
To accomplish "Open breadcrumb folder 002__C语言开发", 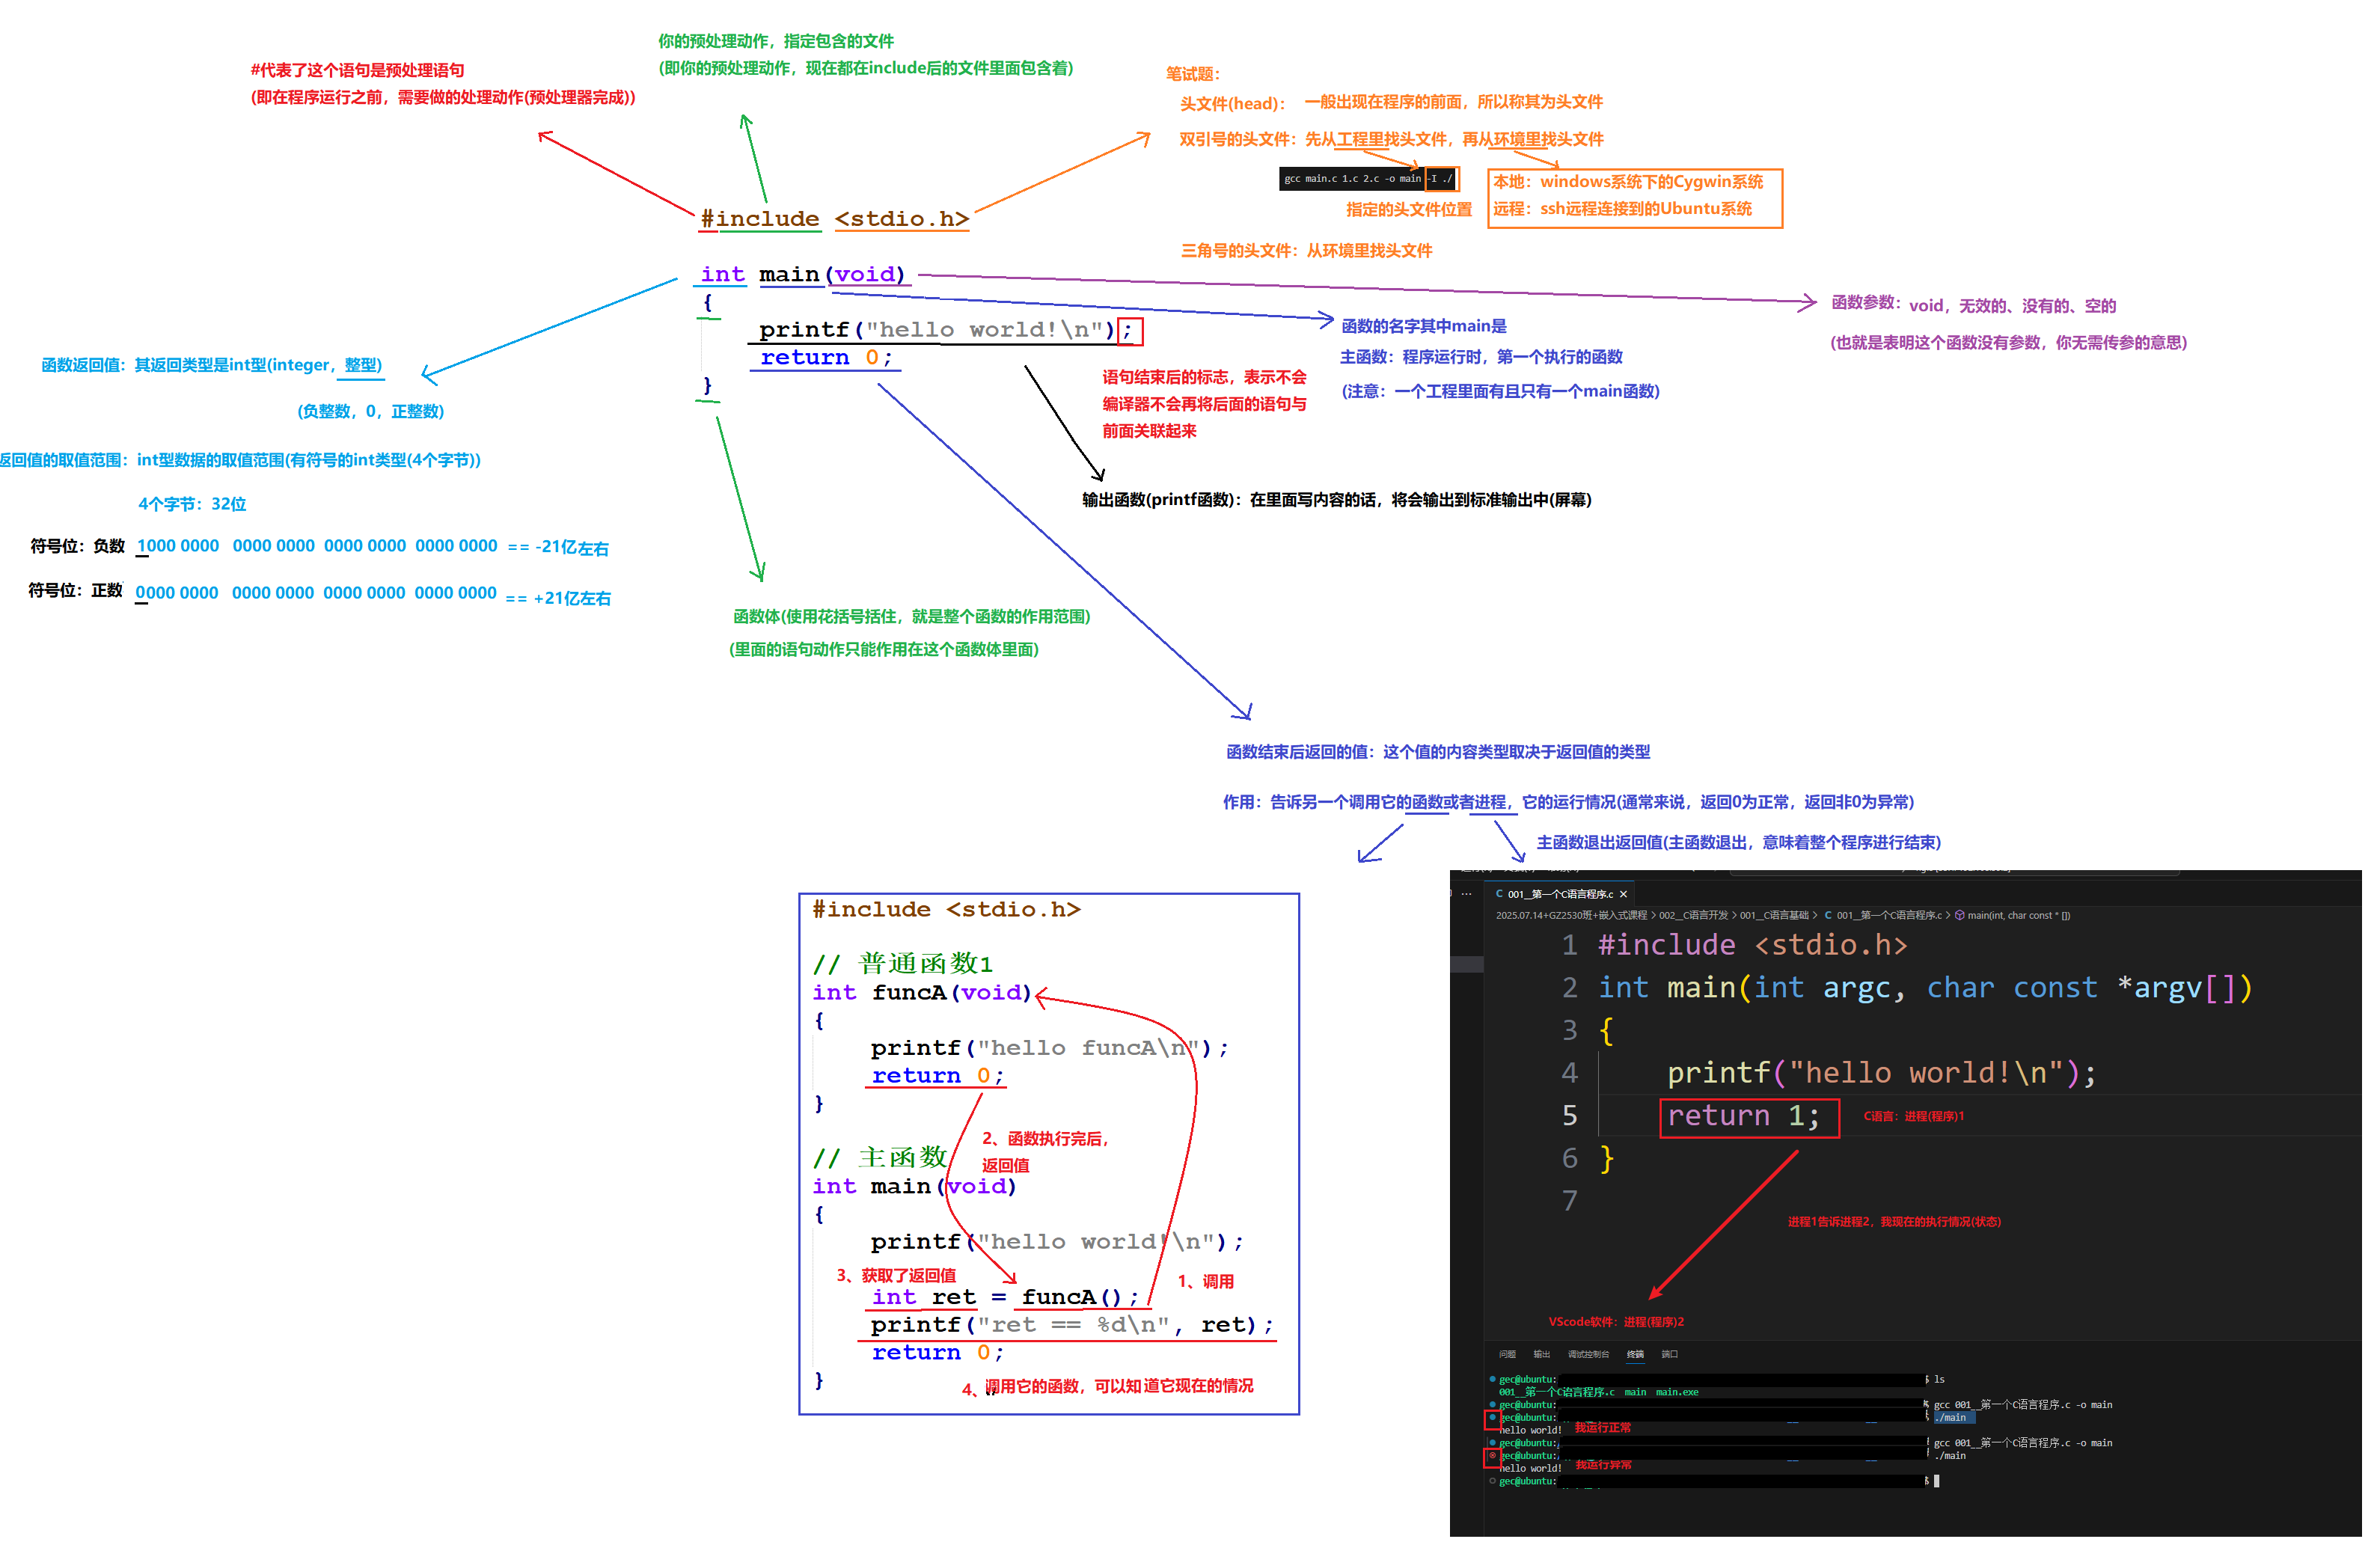I will [x=1693, y=915].
